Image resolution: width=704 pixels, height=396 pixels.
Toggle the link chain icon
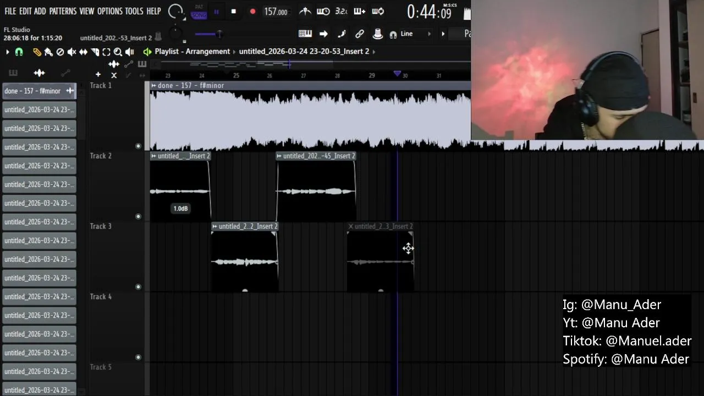[360, 34]
